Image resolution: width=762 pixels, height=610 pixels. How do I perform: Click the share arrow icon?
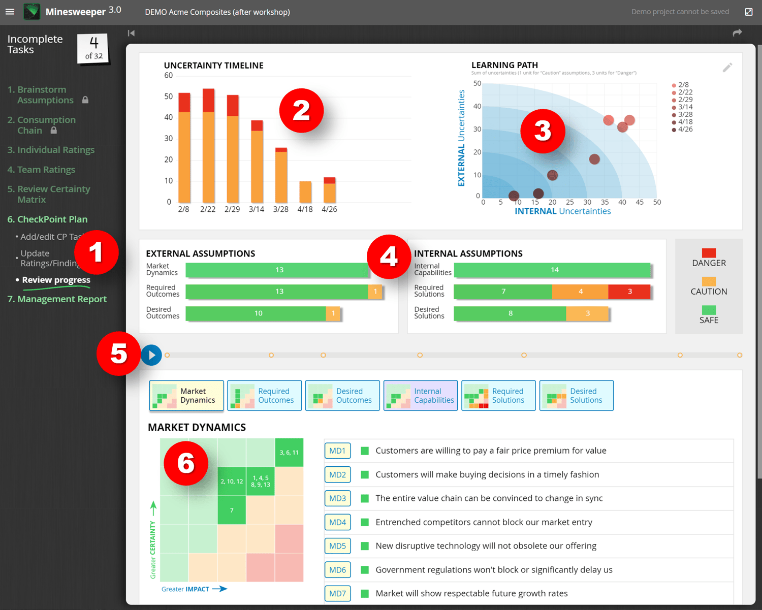pos(737,33)
